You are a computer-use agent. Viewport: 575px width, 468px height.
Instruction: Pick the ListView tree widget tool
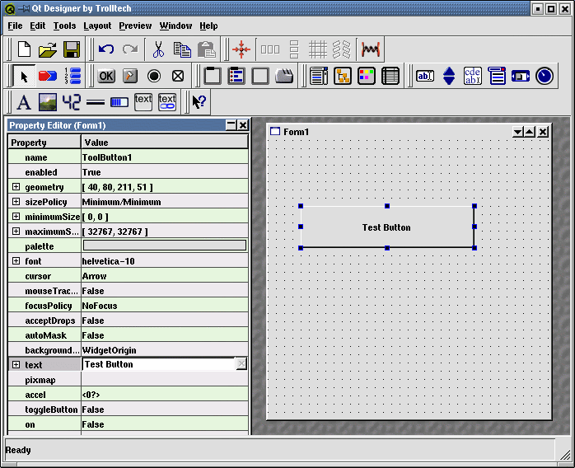pyautogui.click(x=343, y=77)
